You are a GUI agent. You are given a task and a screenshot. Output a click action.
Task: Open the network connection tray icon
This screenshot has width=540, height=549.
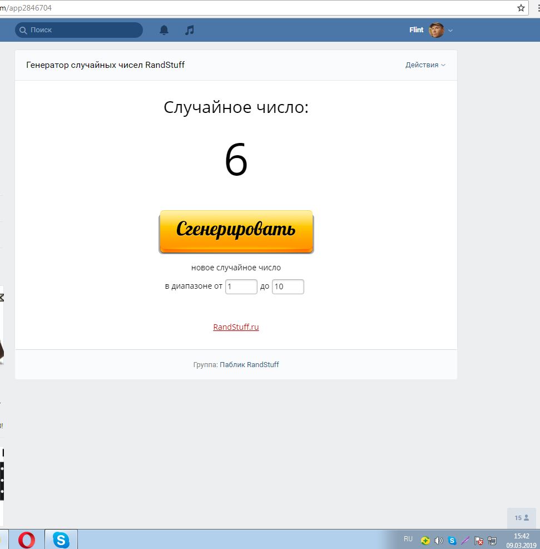[x=492, y=541]
